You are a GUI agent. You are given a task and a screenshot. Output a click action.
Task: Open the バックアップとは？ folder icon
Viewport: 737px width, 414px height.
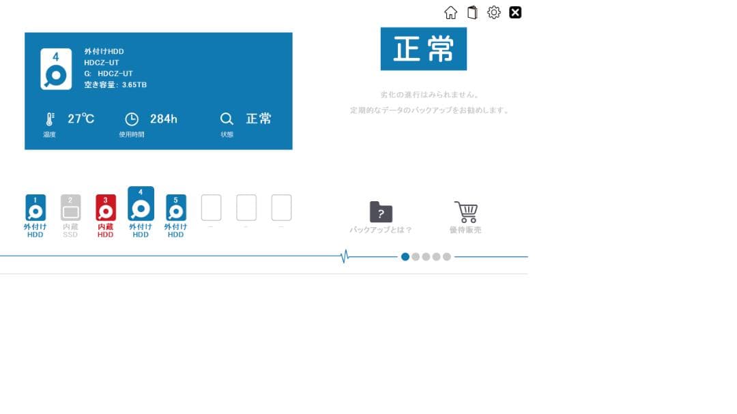tap(381, 212)
